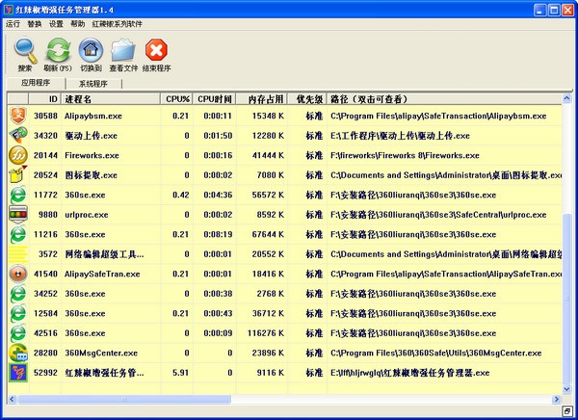Screen dimensions: 578x420
Task: Click the 红辣椒增强任务管理器 process row icon
Action: coord(17,373)
